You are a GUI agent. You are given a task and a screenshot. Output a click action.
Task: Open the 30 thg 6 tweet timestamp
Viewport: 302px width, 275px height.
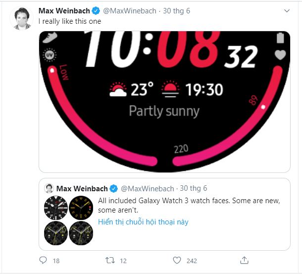point(177,11)
